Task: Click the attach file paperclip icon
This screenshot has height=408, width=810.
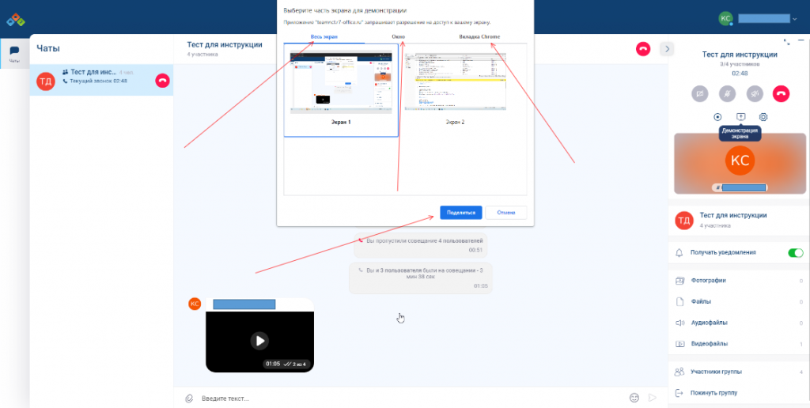Action: (189, 398)
